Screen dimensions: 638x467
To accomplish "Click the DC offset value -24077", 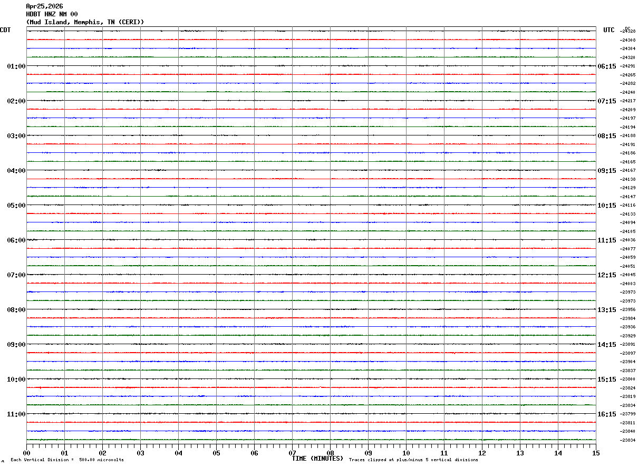I will [x=628, y=249].
